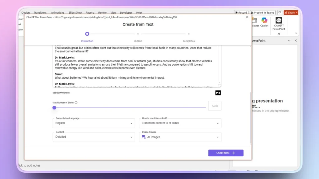
Task: Click the Markdown import icon
Action: click(218, 93)
